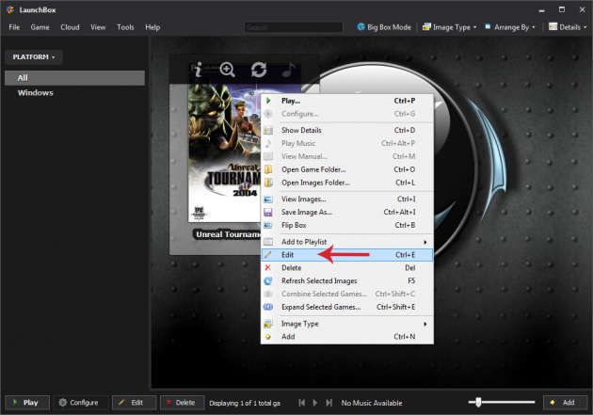
Task: Select Windows platform in sidebar
Action: pos(35,92)
